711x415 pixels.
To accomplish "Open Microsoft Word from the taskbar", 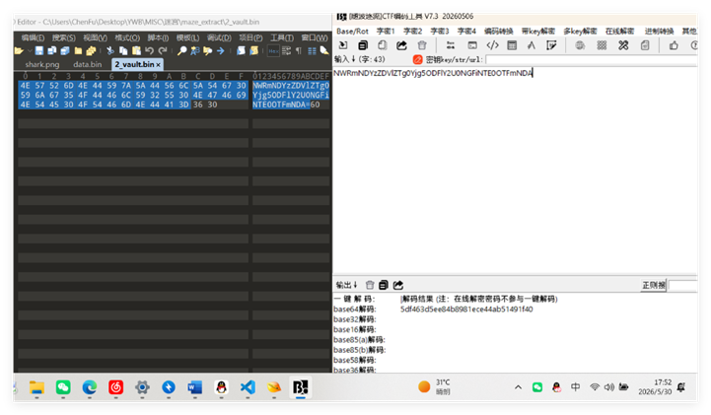I will 195,387.
